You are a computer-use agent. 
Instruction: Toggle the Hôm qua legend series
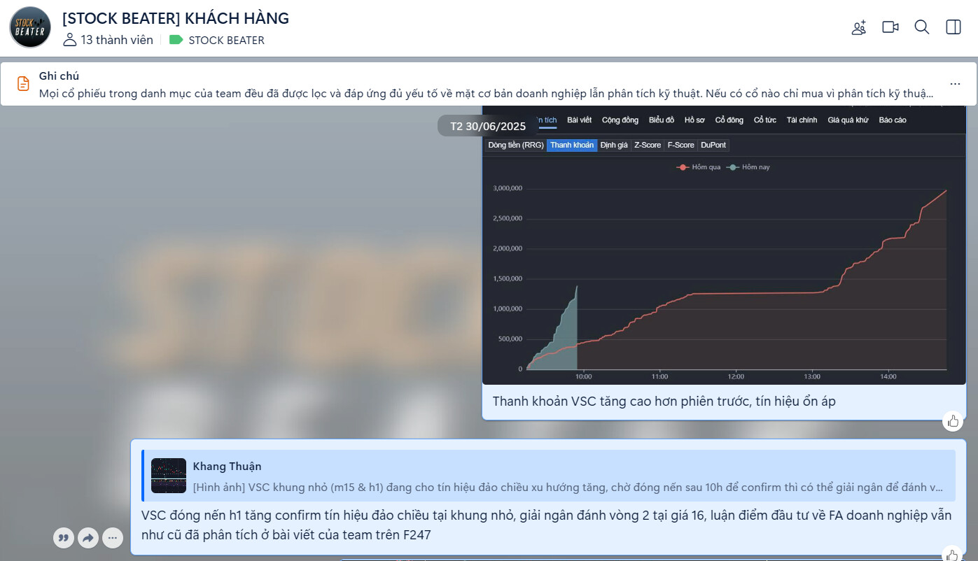699,167
